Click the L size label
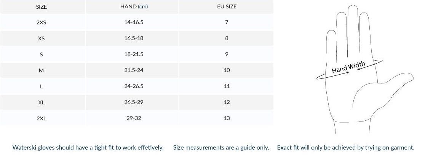The width and height of the screenshot is (436, 155). pyautogui.click(x=41, y=86)
